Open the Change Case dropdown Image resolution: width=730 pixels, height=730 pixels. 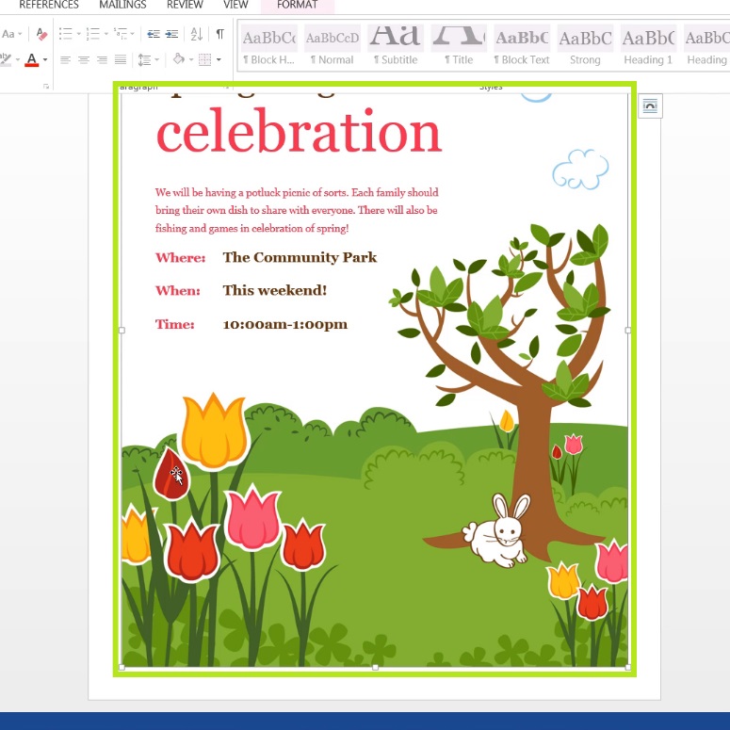11,34
